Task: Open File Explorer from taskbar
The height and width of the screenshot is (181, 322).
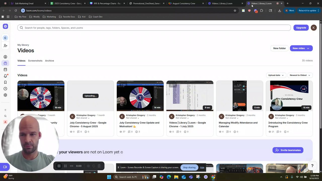Action: (176, 177)
